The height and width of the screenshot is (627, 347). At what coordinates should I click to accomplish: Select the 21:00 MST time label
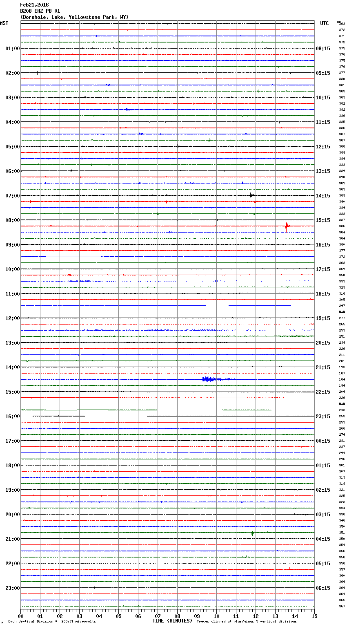point(13,539)
